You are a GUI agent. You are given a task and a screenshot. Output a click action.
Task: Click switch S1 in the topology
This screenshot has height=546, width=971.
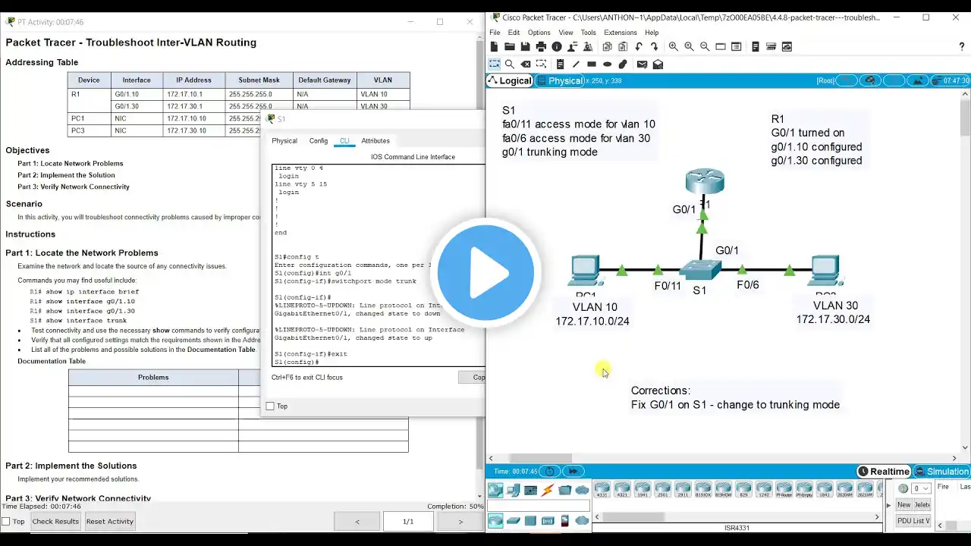[x=700, y=269]
